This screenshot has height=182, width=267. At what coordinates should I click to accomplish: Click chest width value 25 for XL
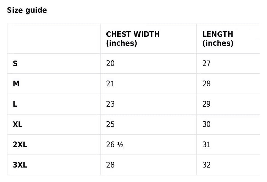(110, 125)
